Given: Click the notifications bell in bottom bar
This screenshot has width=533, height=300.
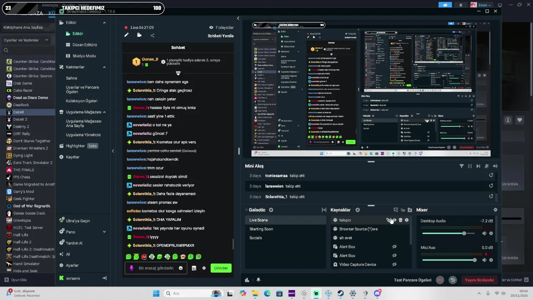Looking at the screenshot, I should (258, 280).
